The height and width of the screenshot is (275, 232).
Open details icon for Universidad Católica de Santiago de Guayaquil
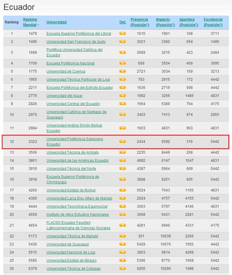coord(123,115)
